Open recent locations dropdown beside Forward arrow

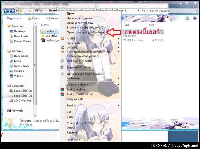[17, 11]
